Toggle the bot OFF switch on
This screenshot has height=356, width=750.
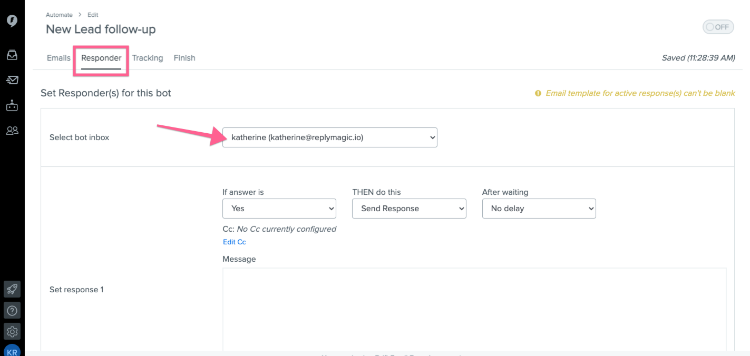(718, 27)
